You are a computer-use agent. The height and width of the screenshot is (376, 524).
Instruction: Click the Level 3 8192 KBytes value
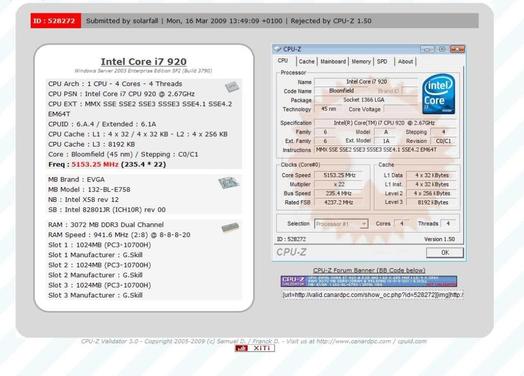click(432, 202)
